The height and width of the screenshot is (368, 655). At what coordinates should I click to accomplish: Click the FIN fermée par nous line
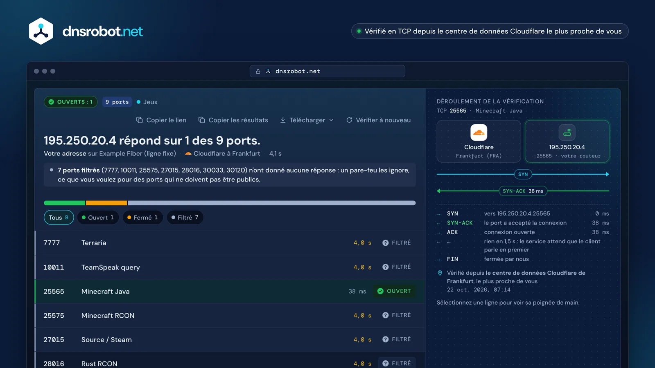[523, 259]
